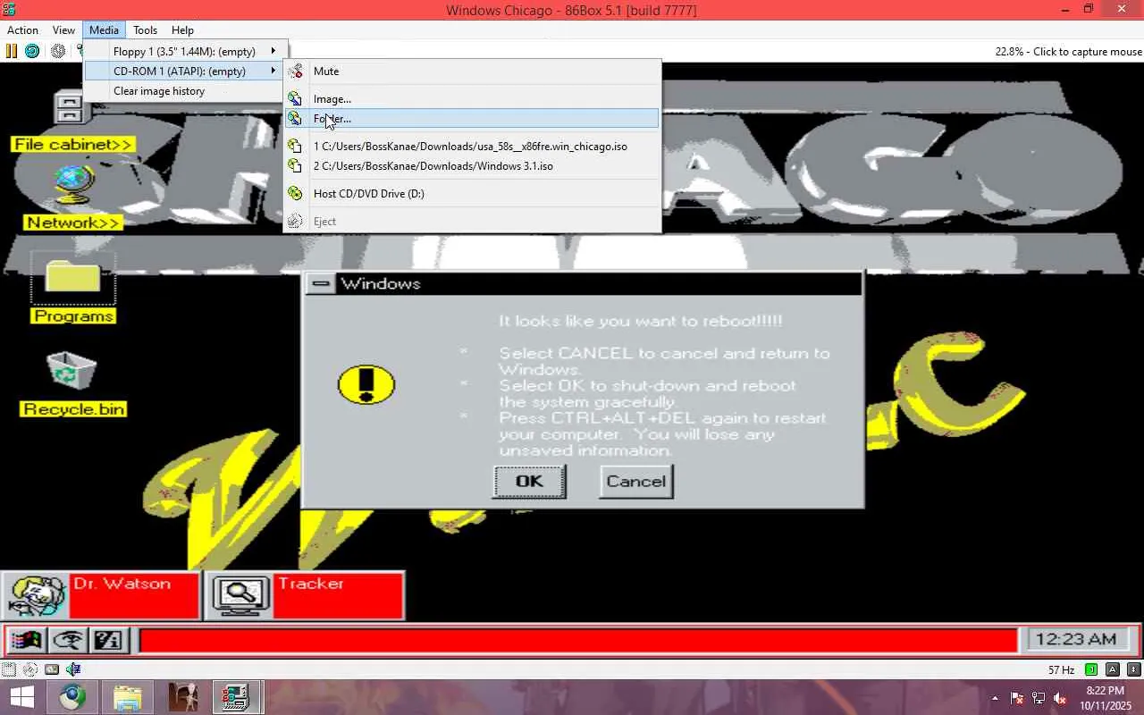
Task: Choose Image... in the CD-ROM submenu
Action: (x=472, y=98)
